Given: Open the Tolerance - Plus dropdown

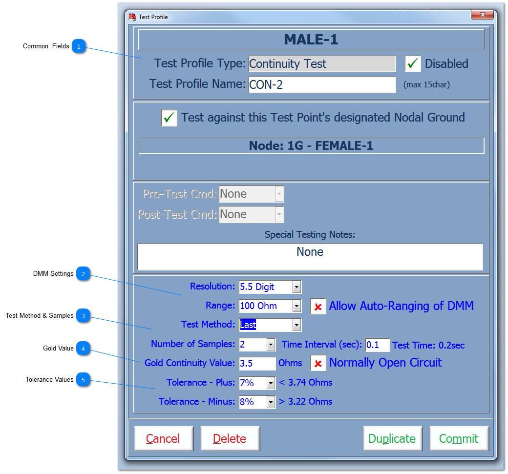Looking at the screenshot, I should [x=271, y=383].
